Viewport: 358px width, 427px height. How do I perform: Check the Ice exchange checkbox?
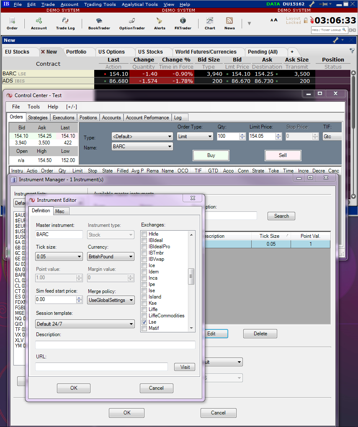(x=144, y=265)
